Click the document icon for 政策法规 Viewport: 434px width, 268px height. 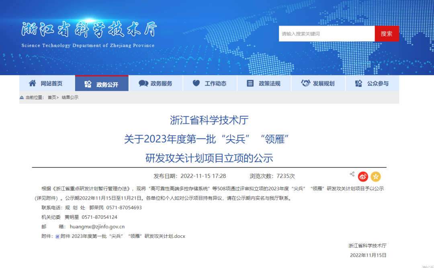tap(250, 83)
